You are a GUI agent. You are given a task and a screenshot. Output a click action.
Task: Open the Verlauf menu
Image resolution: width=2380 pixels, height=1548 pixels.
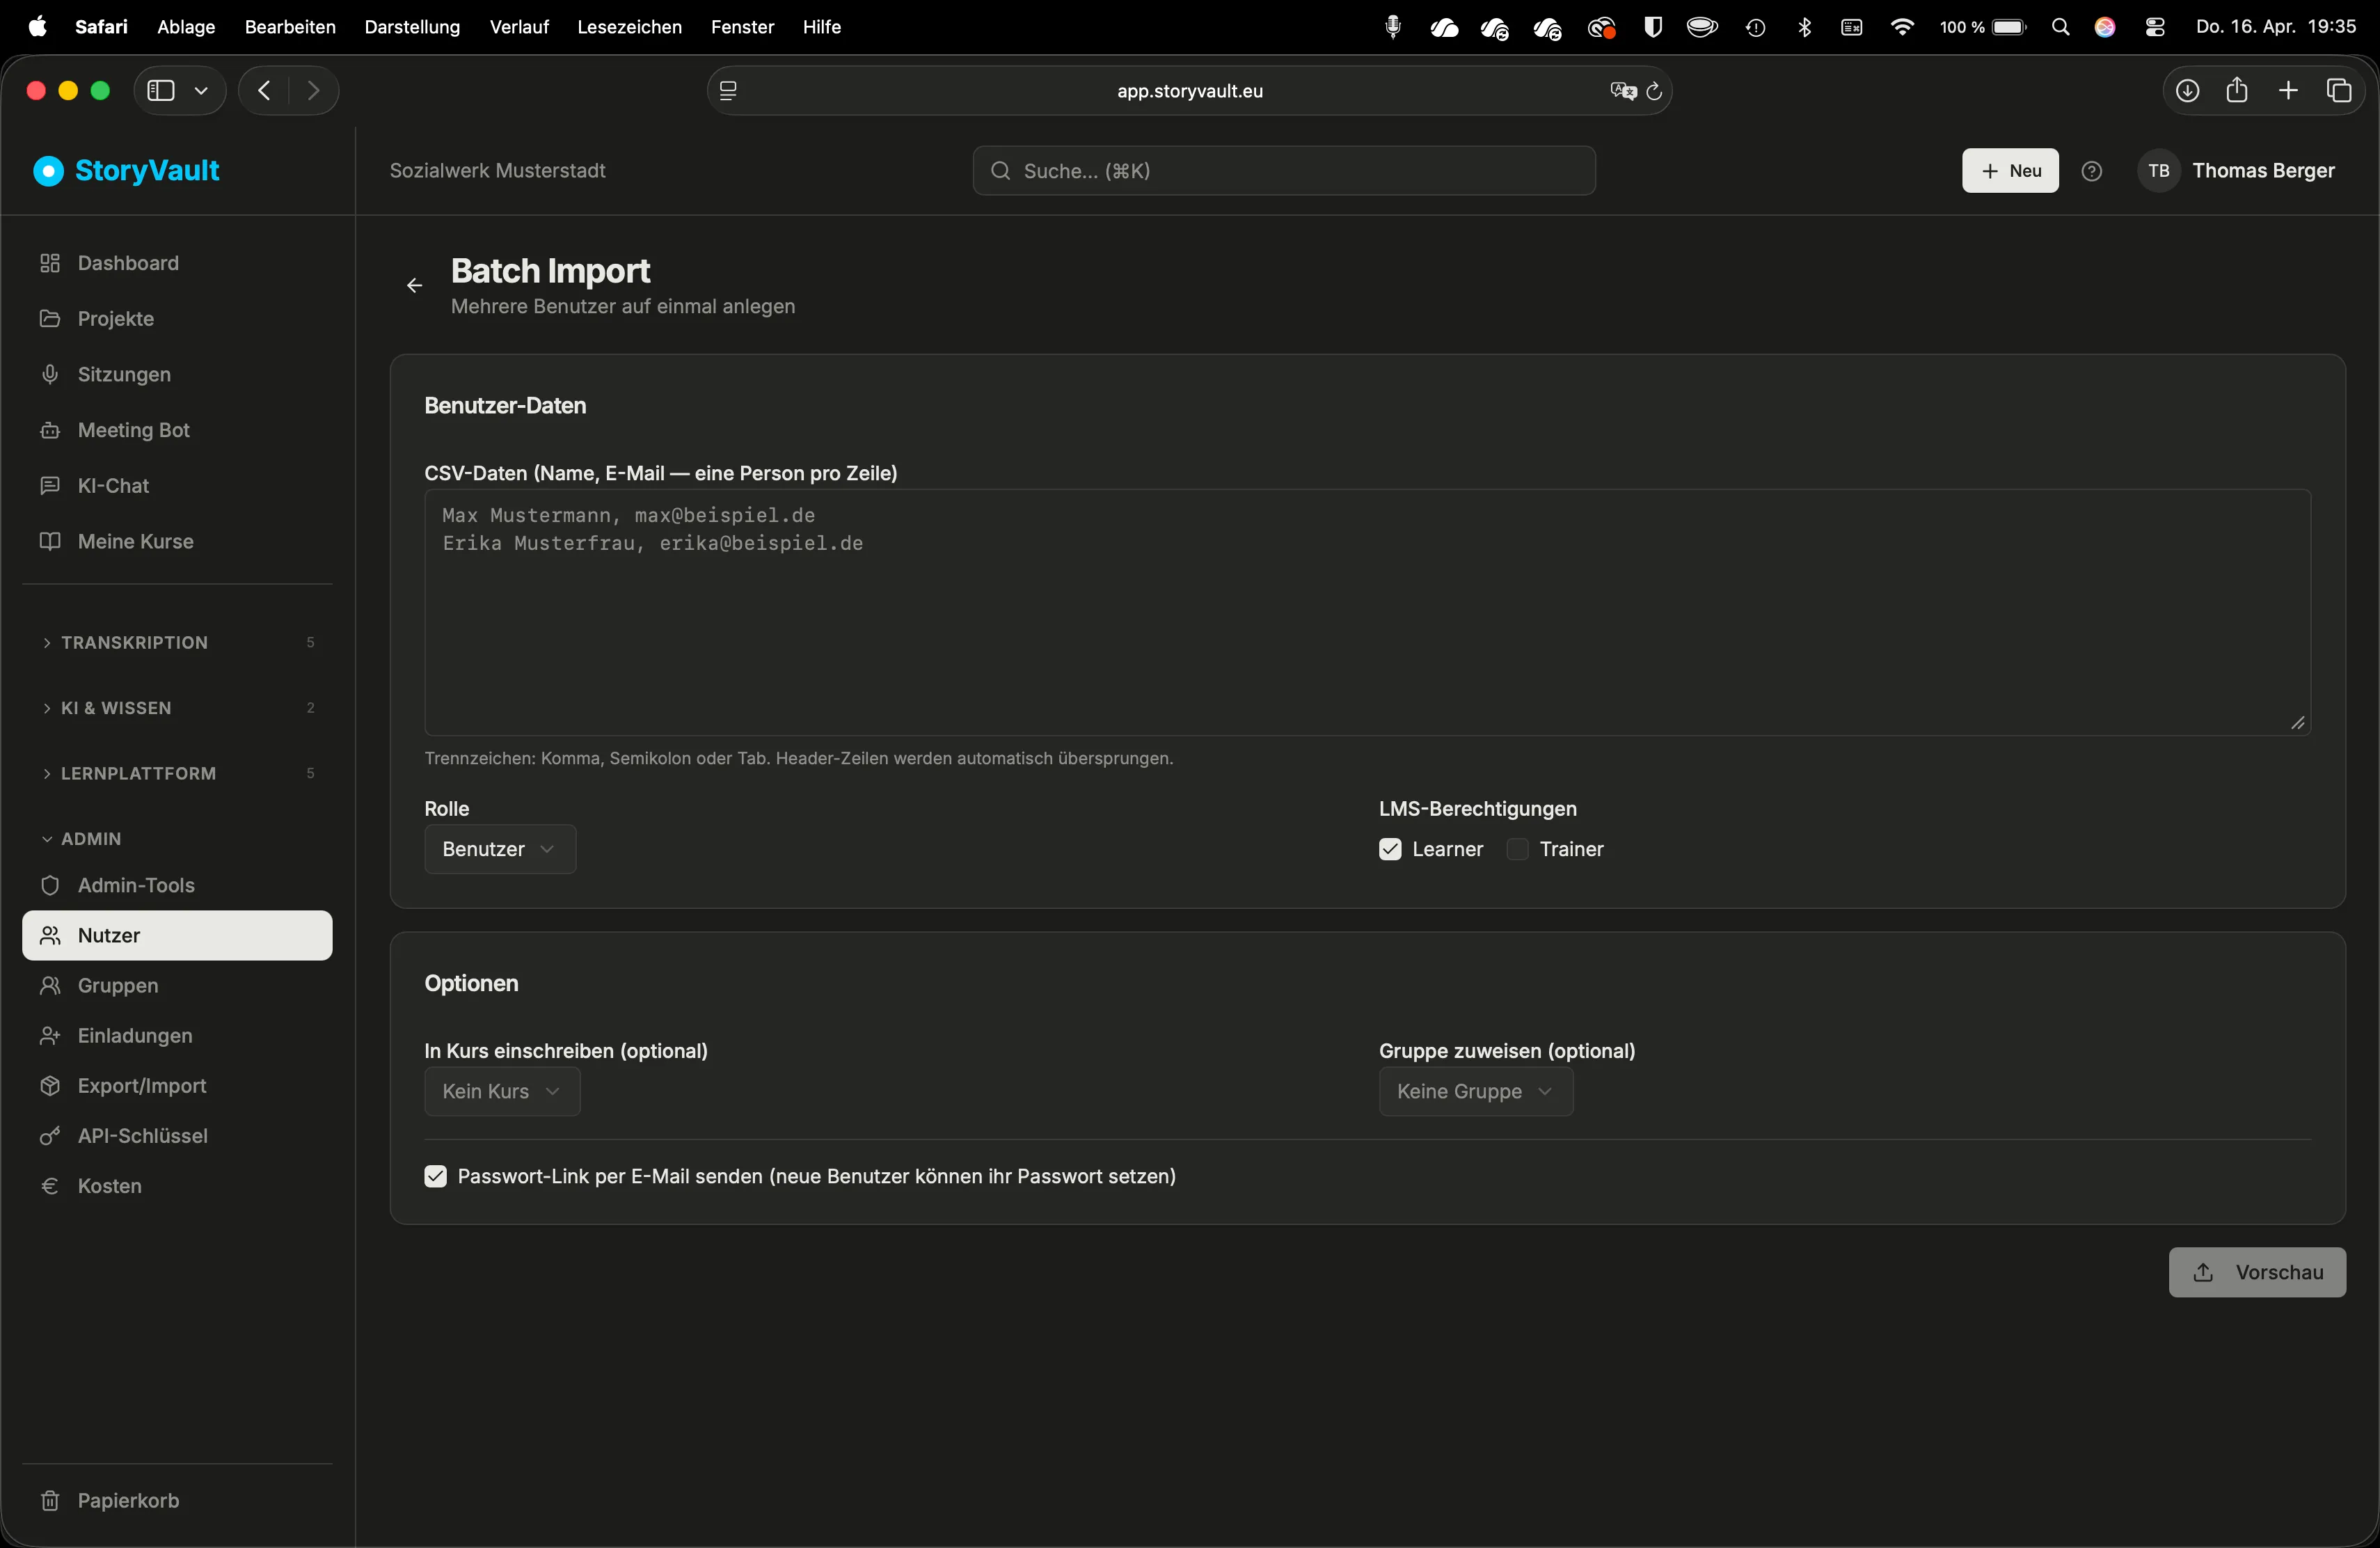point(519,27)
